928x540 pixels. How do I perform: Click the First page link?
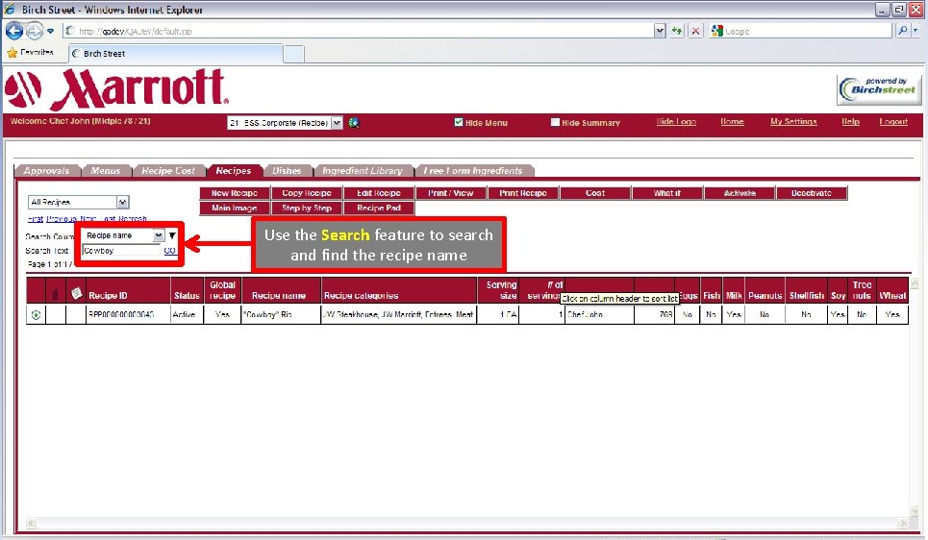click(x=36, y=219)
